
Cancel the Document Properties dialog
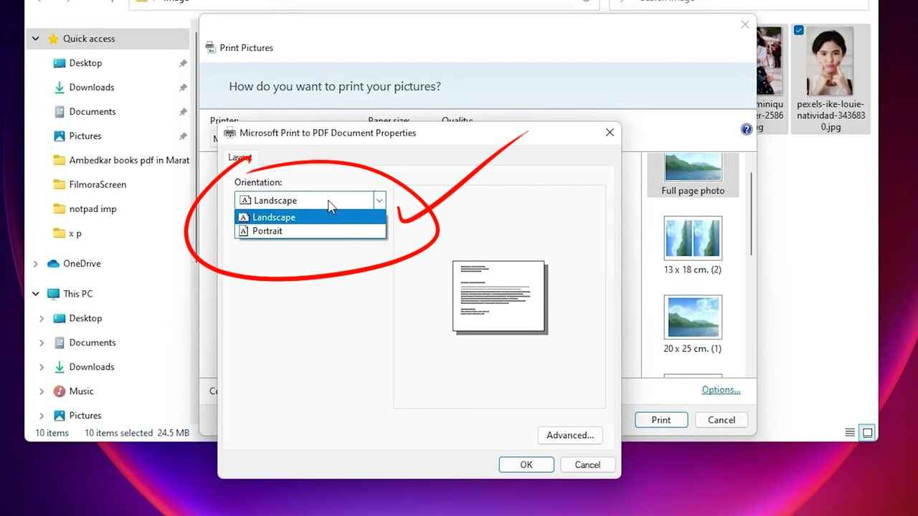(x=587, y=464)
